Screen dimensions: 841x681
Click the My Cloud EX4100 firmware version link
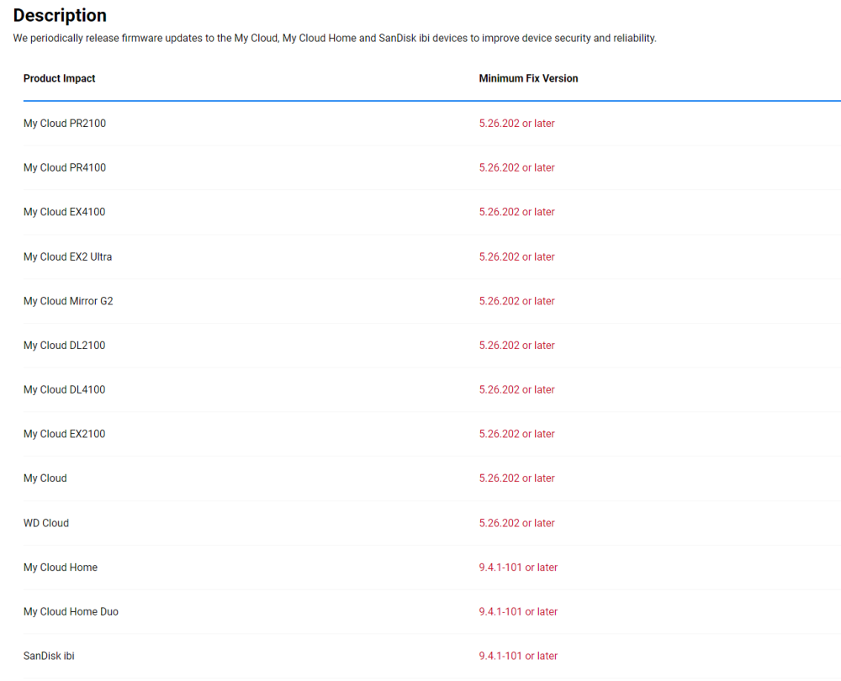coord(516,212)
